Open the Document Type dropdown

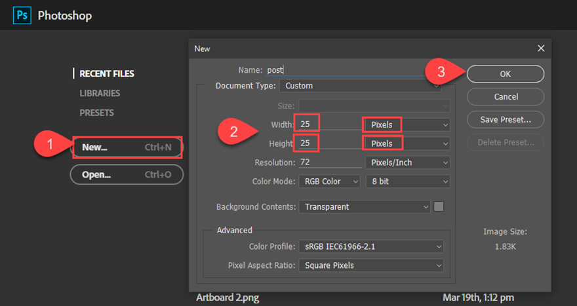coord(360,86)
